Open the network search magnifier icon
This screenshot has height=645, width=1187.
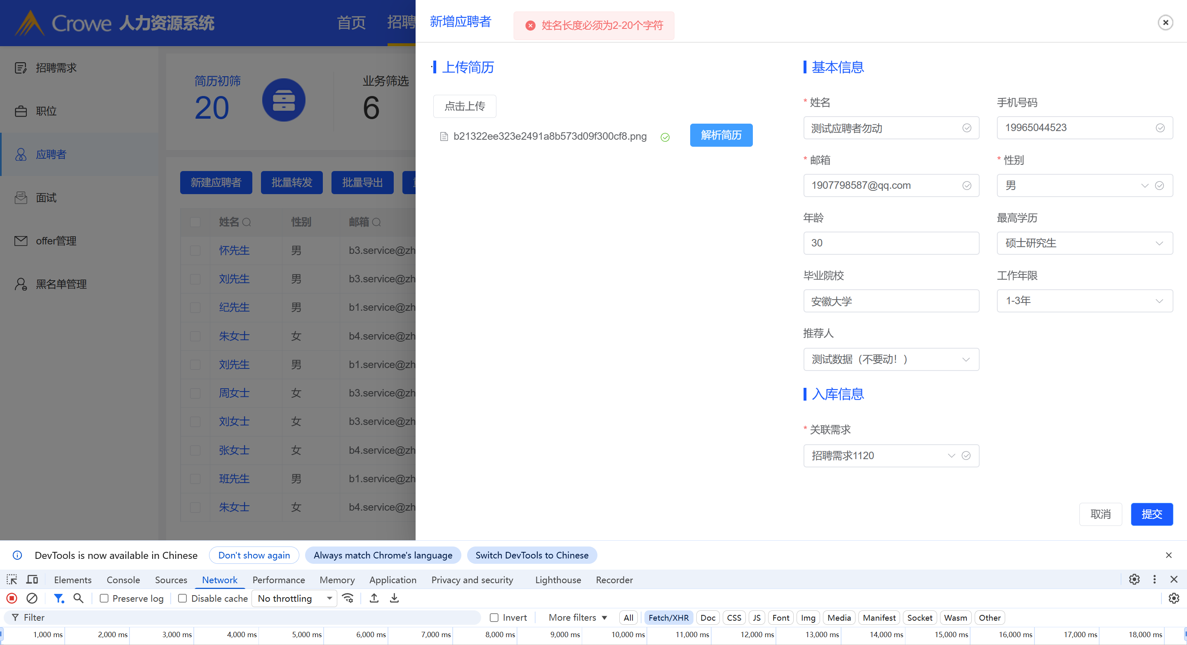click(x=78, y=598)
